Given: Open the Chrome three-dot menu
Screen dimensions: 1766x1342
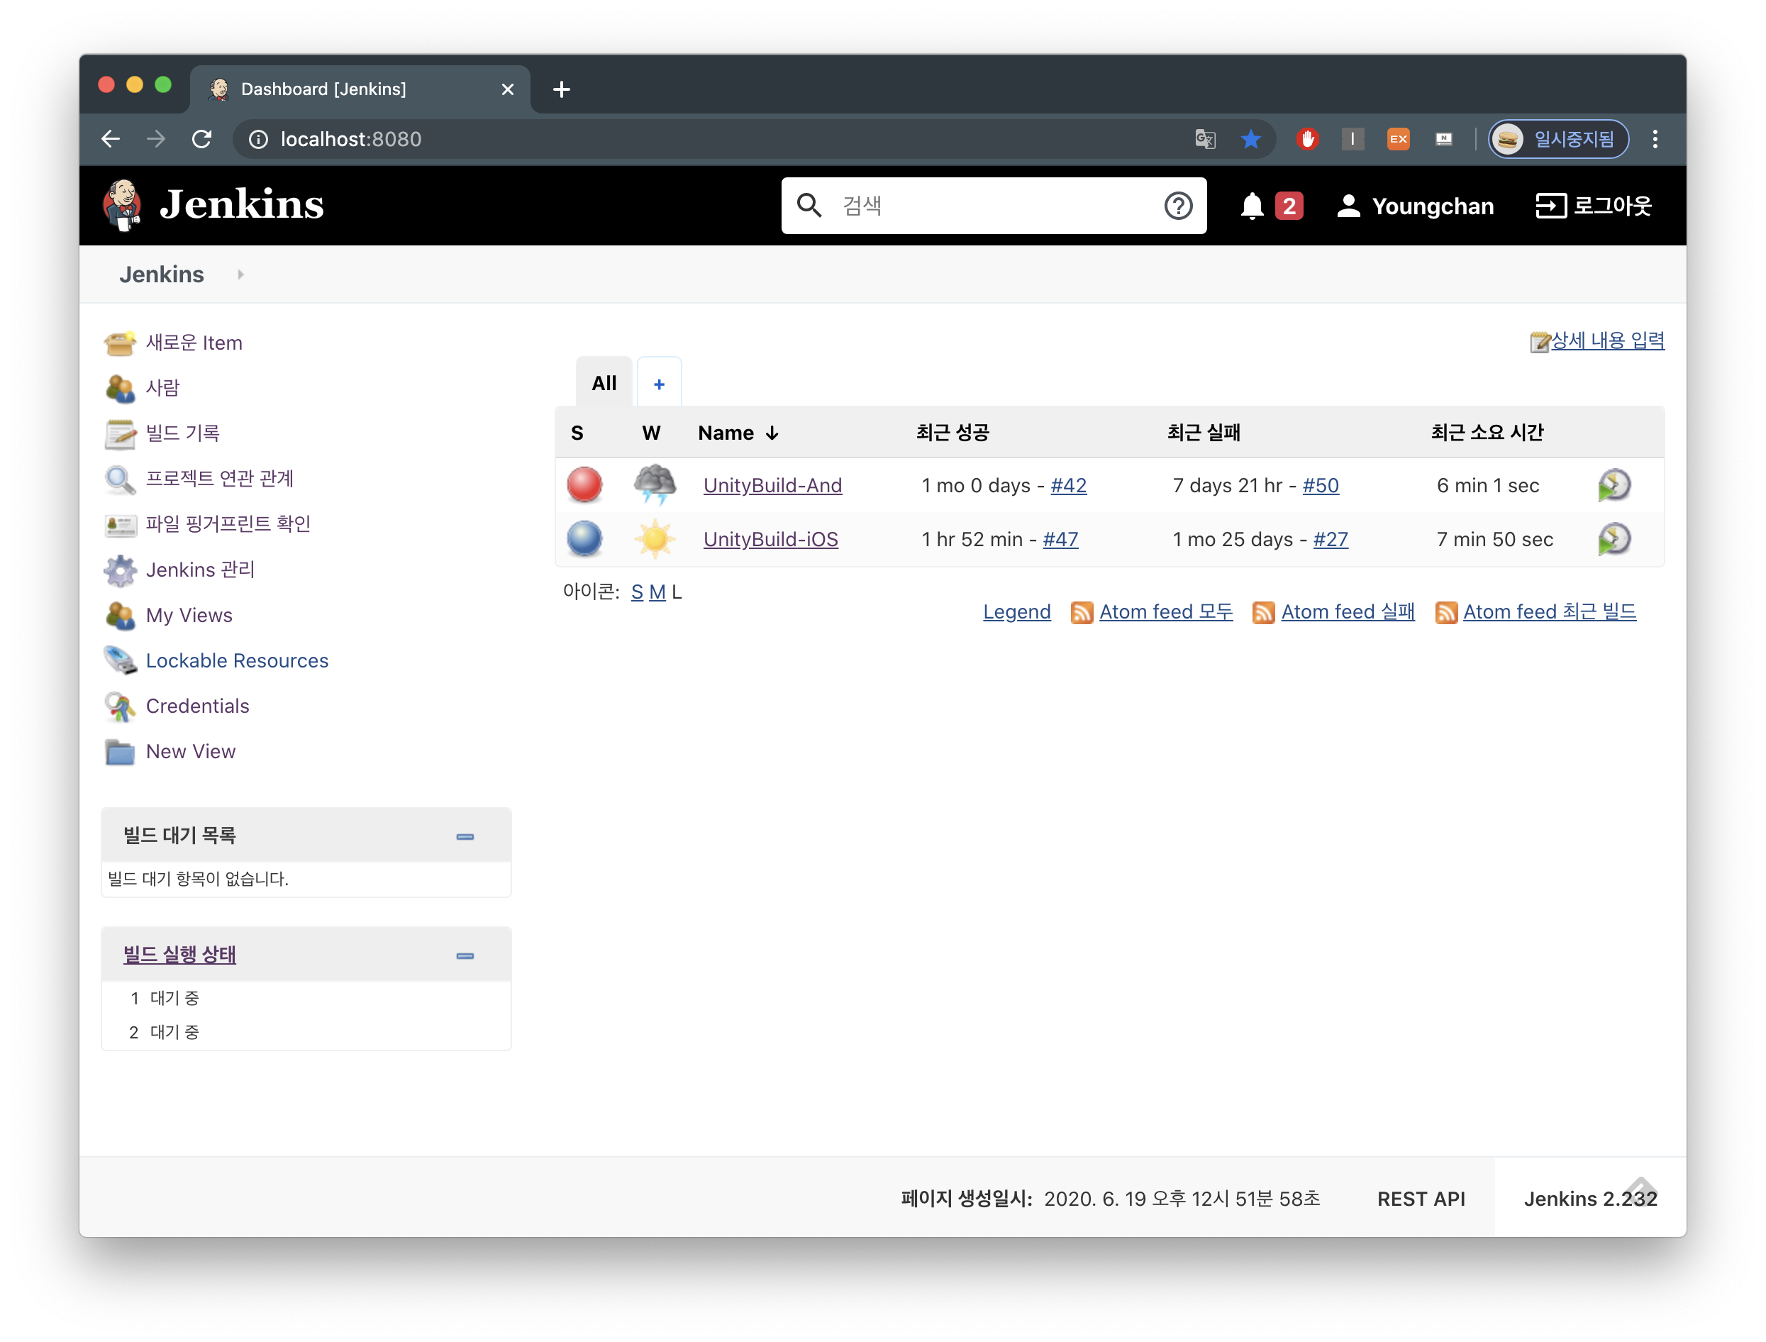Looking at the screenshot, I should pyautogui.click(x=1655, y=139).
